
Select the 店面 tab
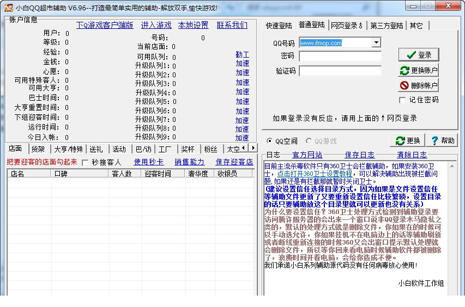coord(15,149)
